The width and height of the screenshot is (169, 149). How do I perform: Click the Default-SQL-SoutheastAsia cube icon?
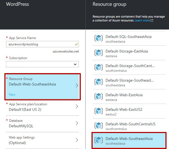[99, 38]
